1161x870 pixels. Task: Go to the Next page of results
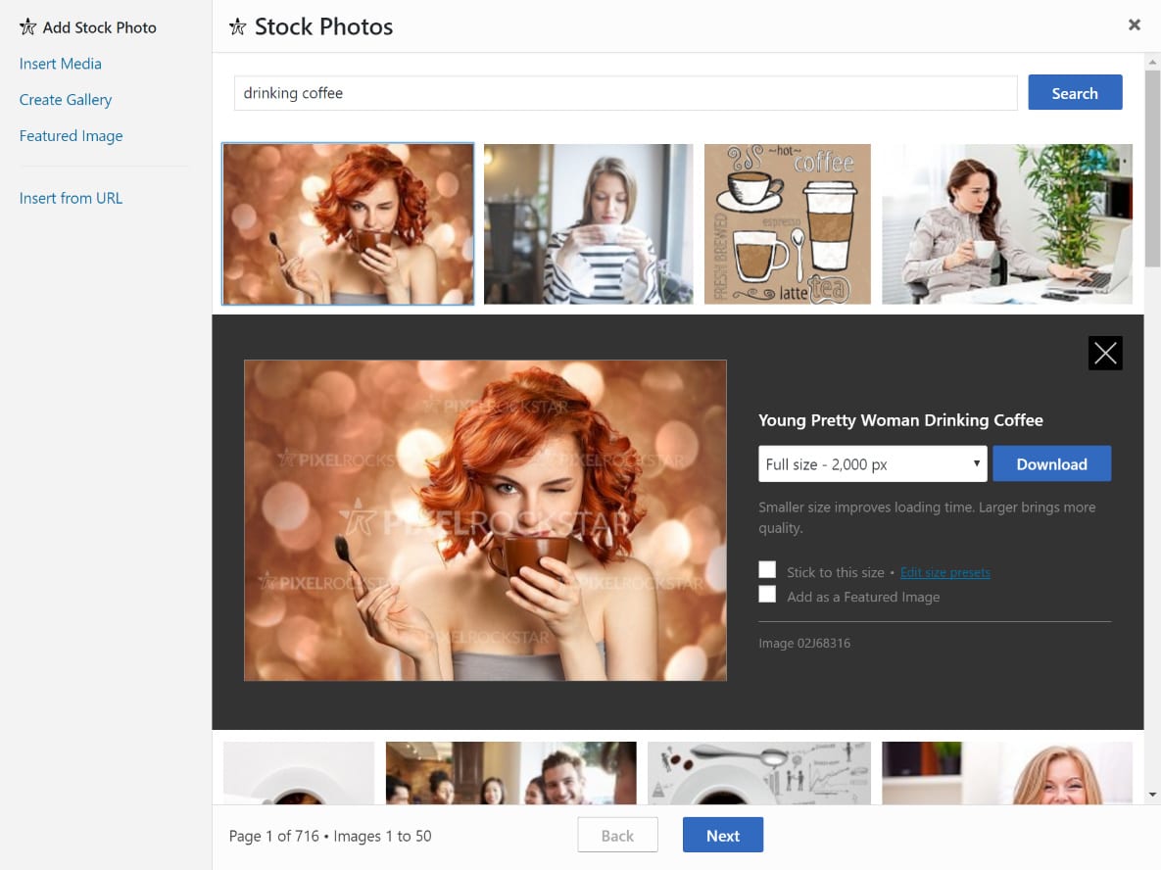point(722,835)
